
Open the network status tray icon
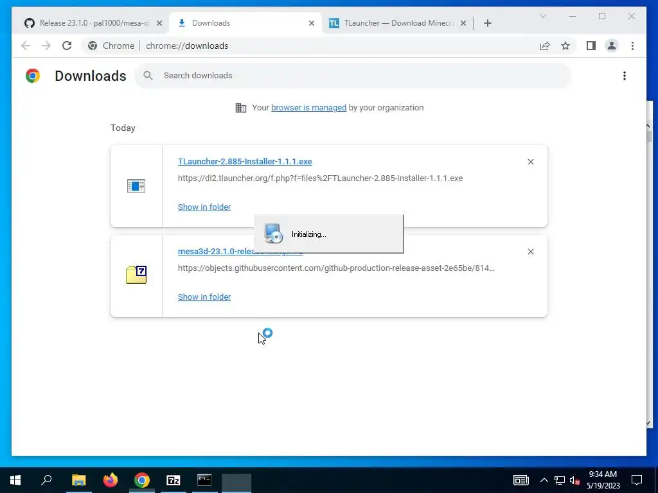(x=560, y=480)
